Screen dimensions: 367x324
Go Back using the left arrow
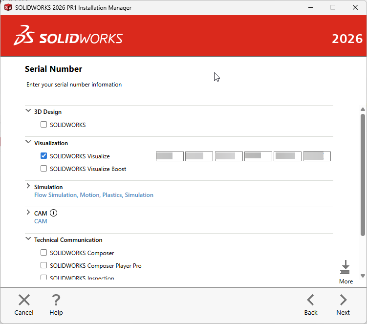click(311, 300)
